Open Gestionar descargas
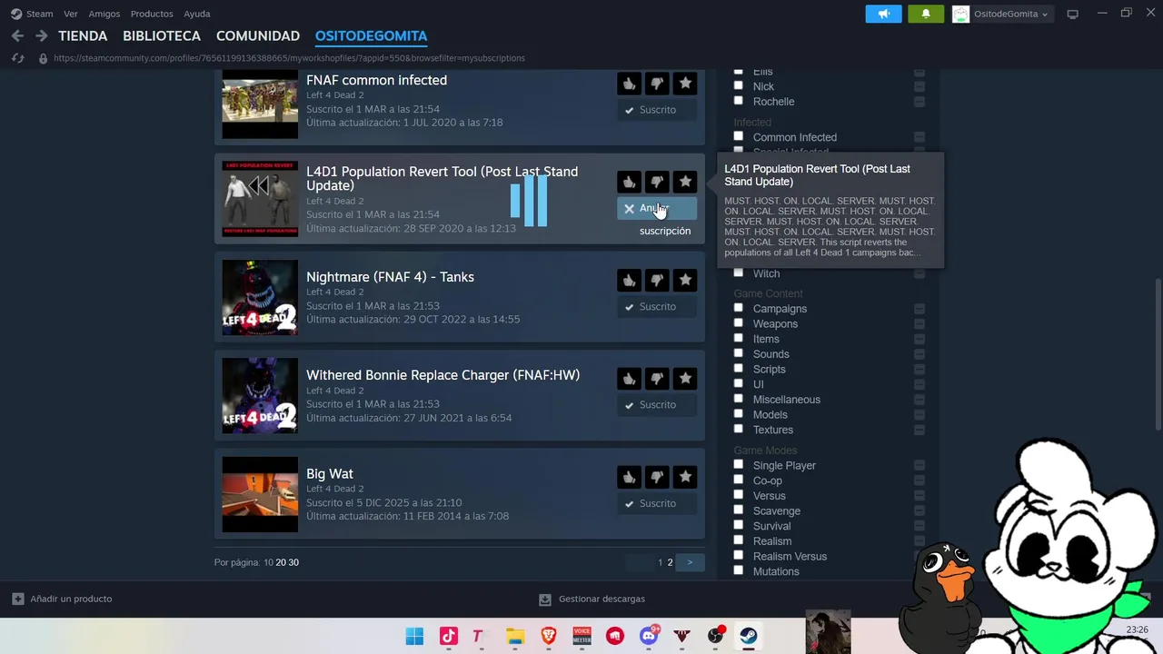Viewport: 1163px width, 654px height. (591, 599)
